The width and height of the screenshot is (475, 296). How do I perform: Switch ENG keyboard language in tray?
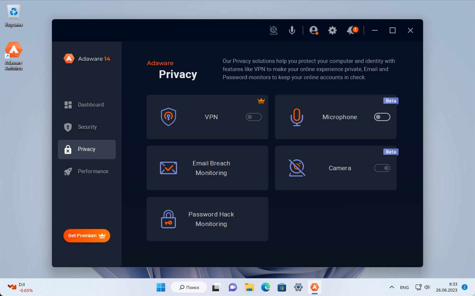tap(404, 287)
